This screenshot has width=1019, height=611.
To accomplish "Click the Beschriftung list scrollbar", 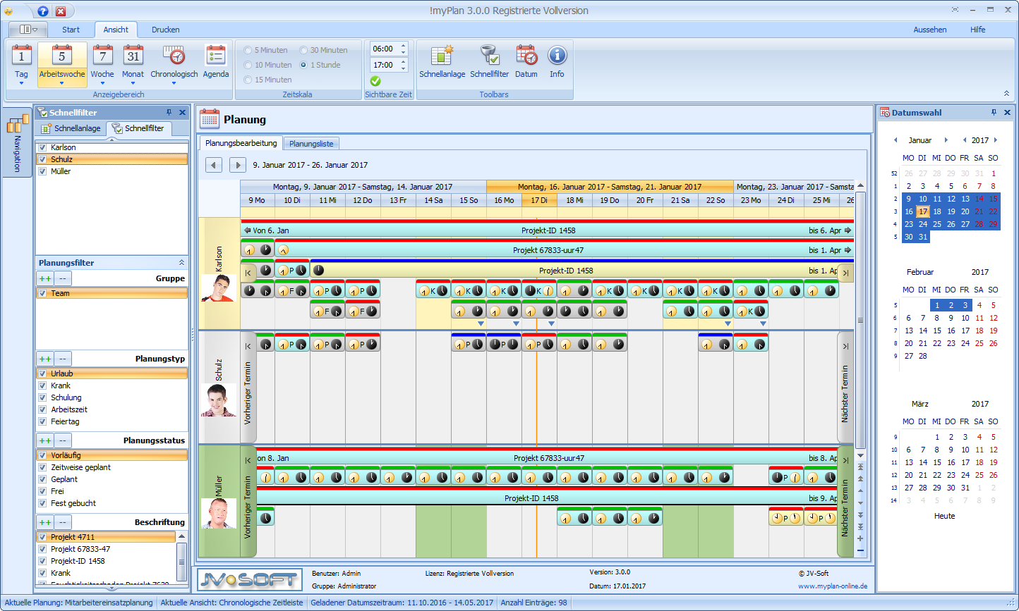I will pyautogui.click(x=182, y=562).
